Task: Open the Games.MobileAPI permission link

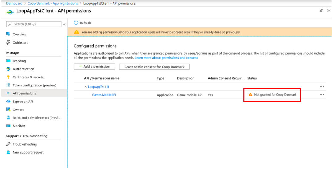Action: pos(104,95)
